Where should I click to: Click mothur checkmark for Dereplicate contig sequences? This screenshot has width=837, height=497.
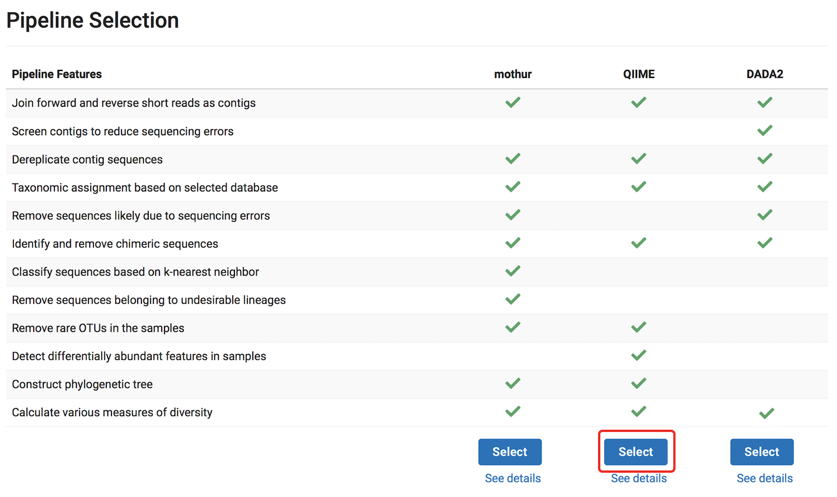pos(513,158)
